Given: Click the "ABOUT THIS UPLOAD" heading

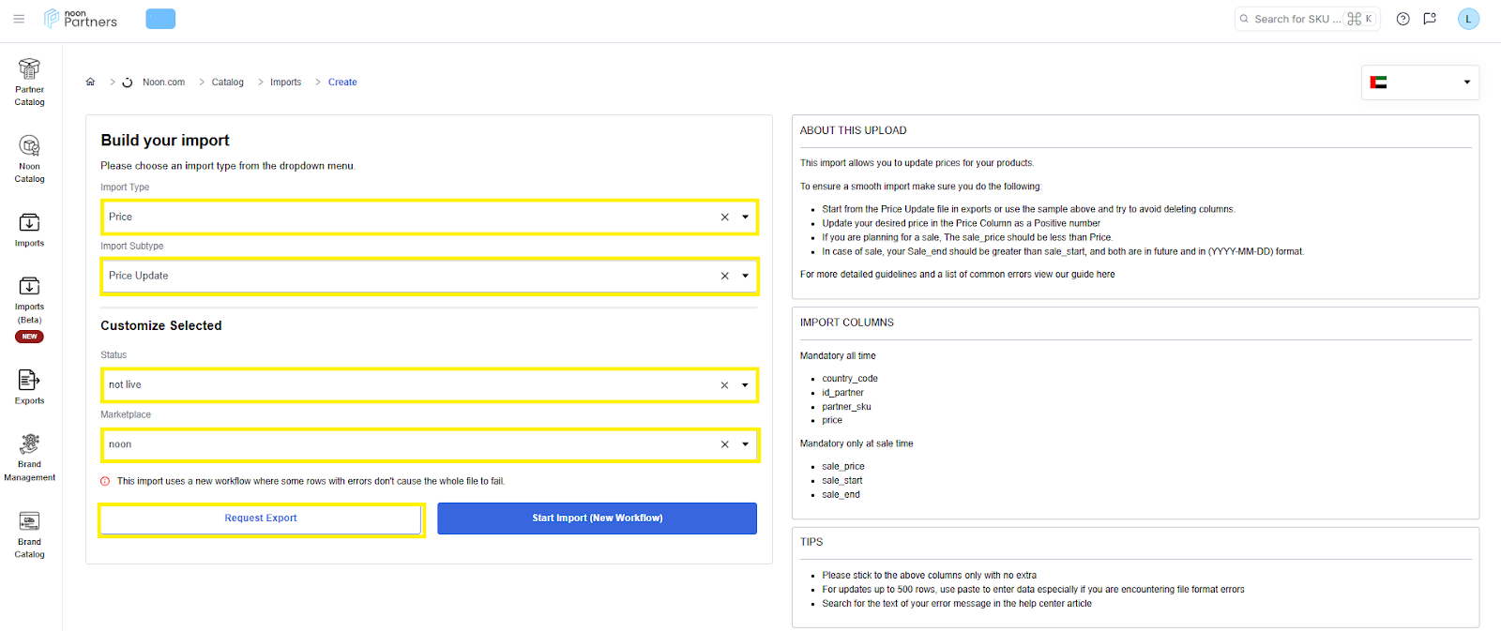Looking at the screenshot, I should point(853,130).
